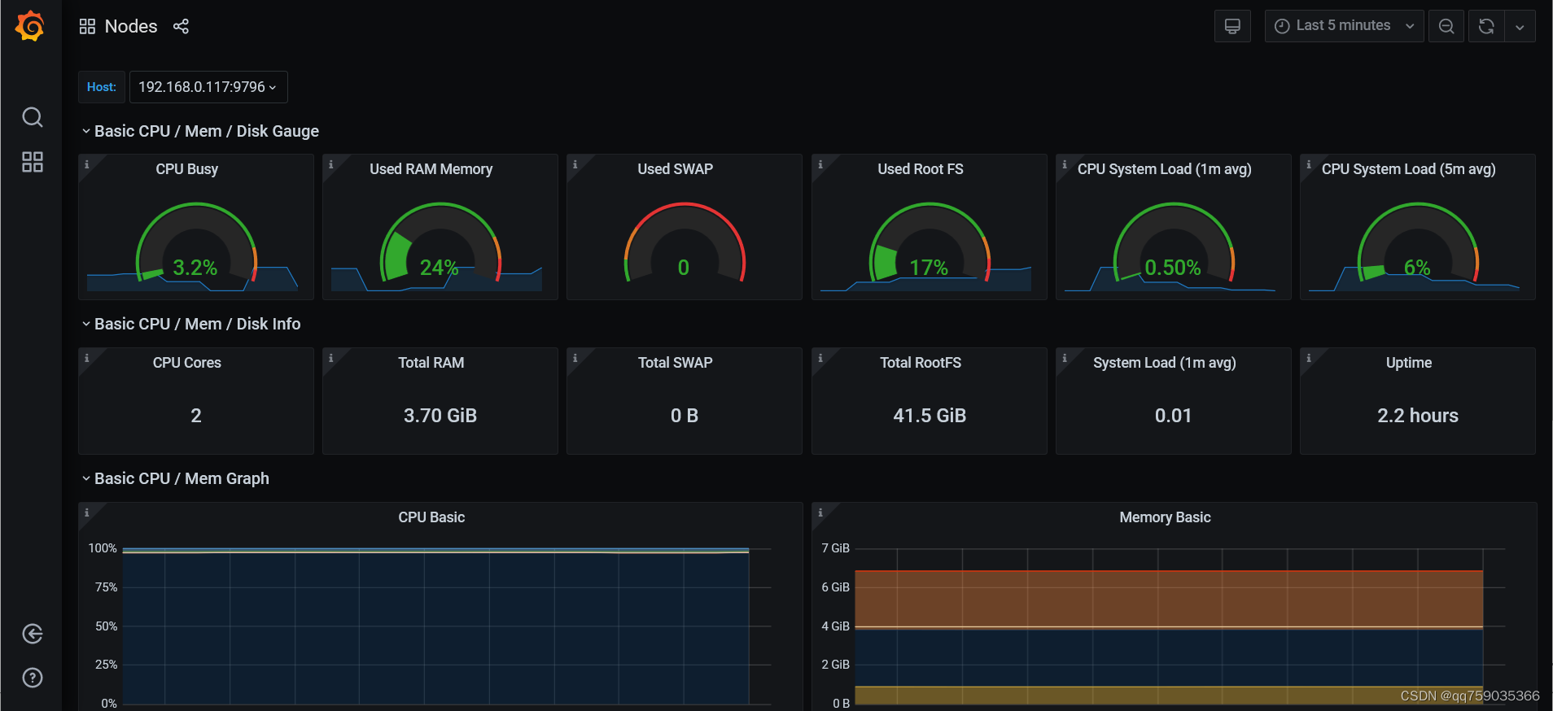Open the Last 5 minutes time picker
The image size is (1553, 711).
(x=1344, y=26)
